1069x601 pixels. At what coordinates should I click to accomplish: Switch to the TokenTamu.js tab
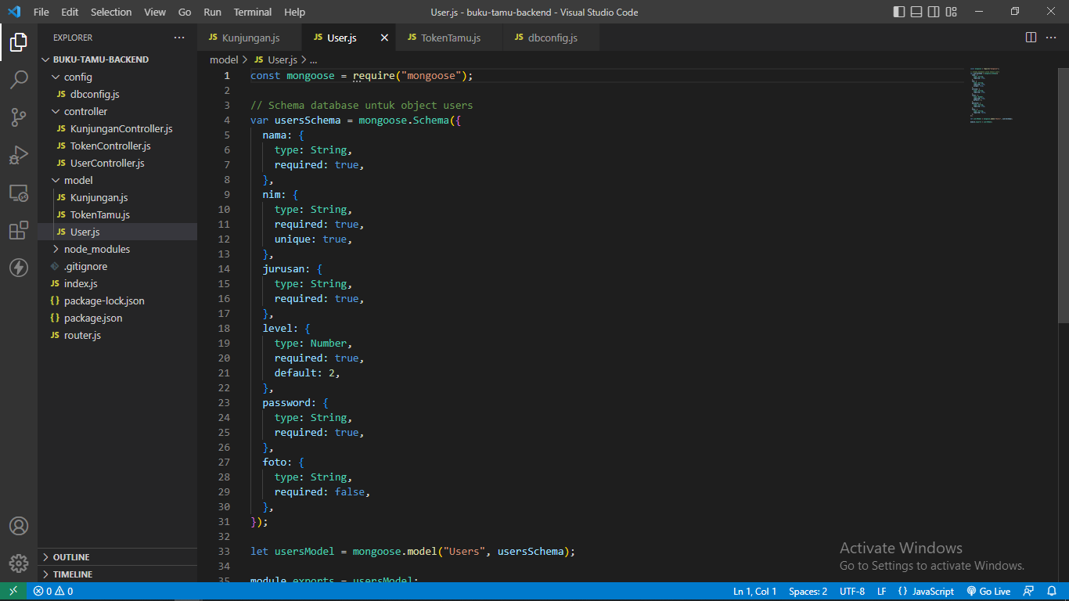[x=450, y=38]
